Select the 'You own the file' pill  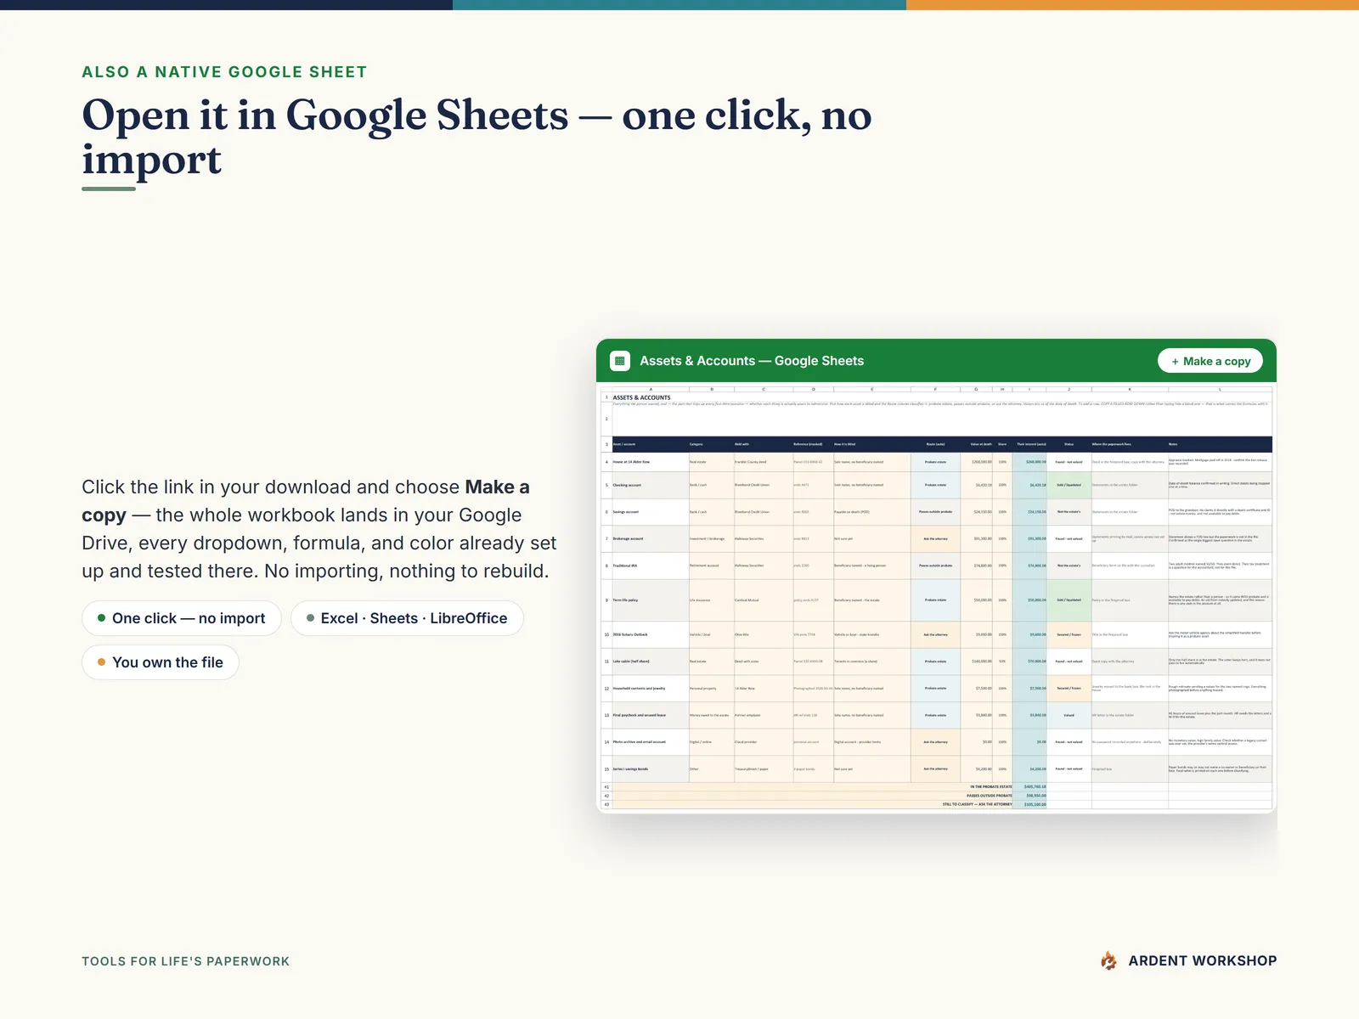pyautogui.click(x=161, y=662)
